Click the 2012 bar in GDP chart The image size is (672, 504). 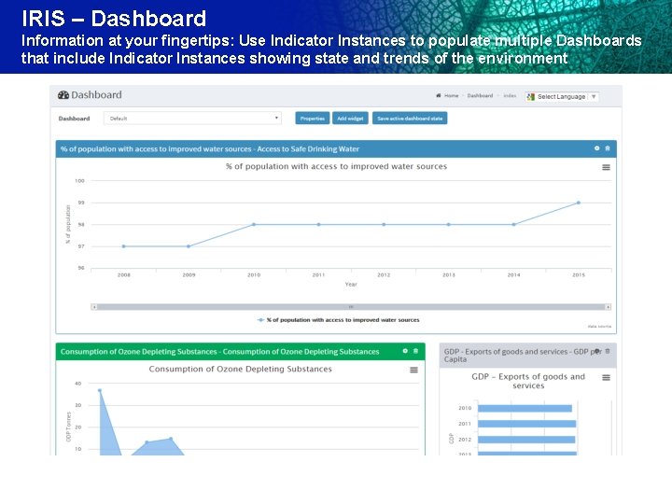[526, 440]
